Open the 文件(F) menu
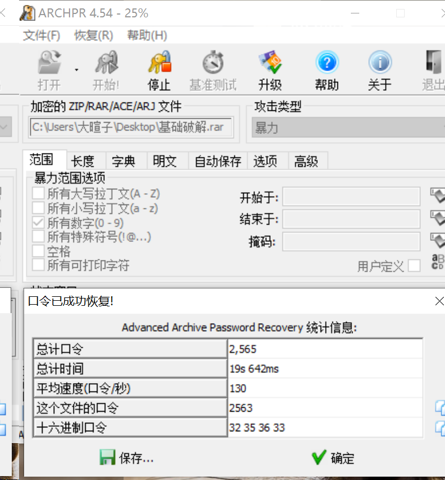The width and height of the screenshot is (445, 480). (x=41, y=35)
